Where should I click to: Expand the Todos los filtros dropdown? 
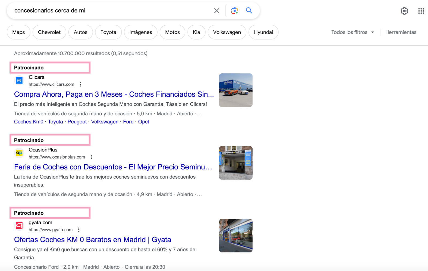click(x=352, y=32)
